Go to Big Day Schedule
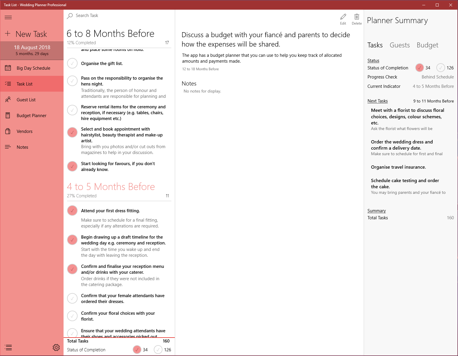 click(32, 68)
